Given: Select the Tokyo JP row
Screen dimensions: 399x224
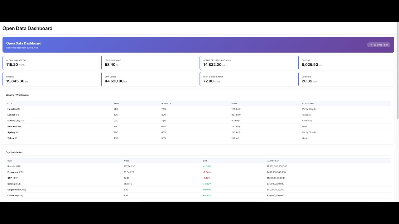Looking at the screenshot, I should click(198, 138).
